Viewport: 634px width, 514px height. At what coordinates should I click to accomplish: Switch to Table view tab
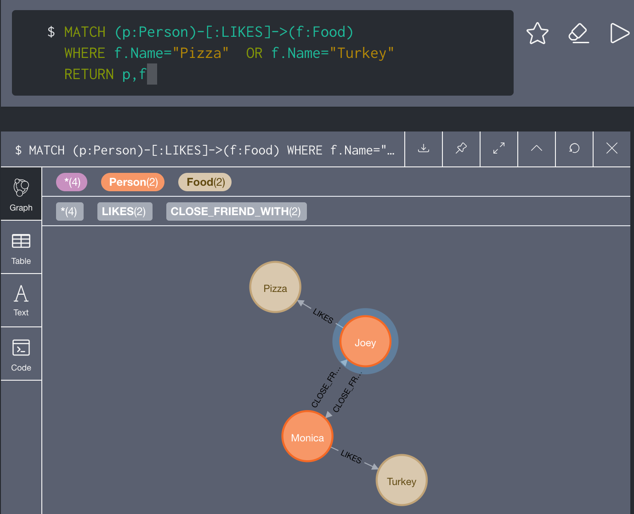pyautogui.click(x=21, y=248)
